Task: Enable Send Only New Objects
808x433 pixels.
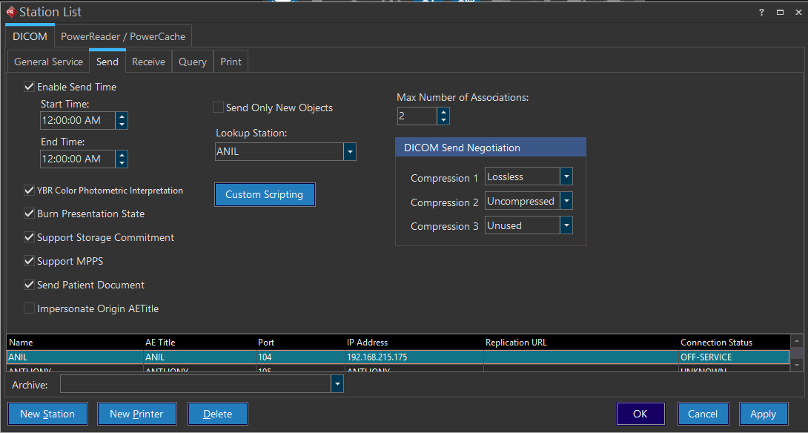Action: click(x=219, y=108)
